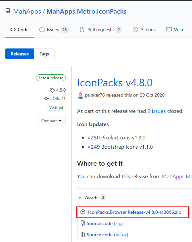This screenshot has width=192, height=242.
Task: Click the Verified badge
Action: click(56, 107)
